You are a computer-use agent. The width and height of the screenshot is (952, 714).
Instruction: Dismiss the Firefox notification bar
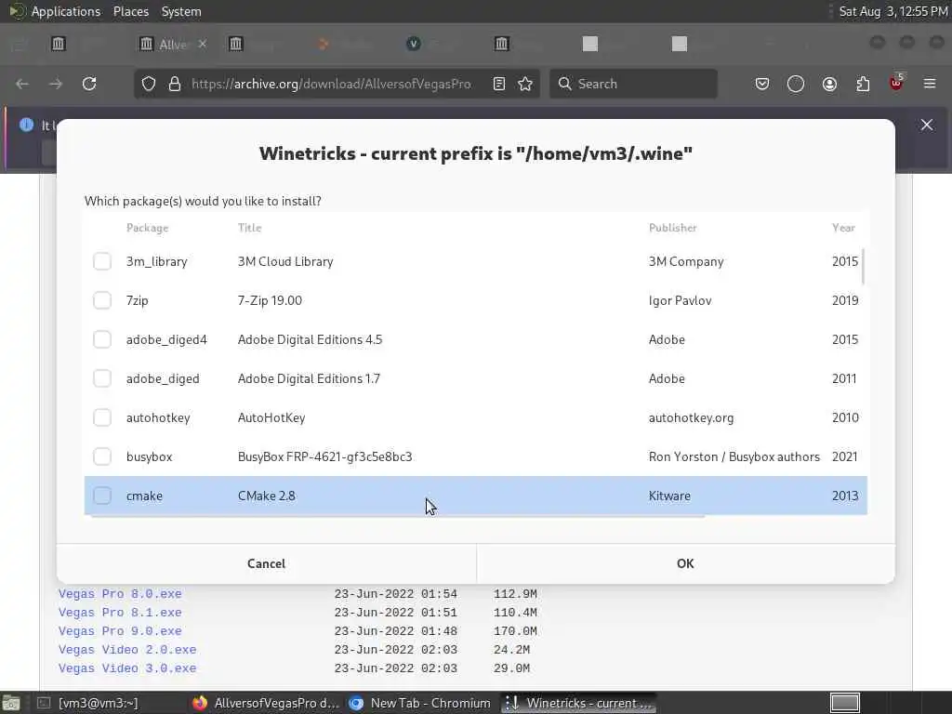[x=927, y=125]
